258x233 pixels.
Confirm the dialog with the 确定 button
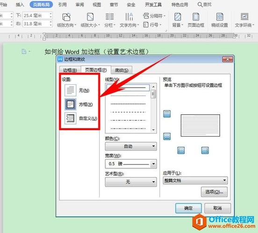point(188,208)
